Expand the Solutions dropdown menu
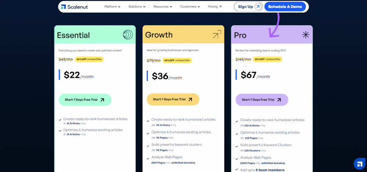The image size is (367, 172). [x=137, y=6]
